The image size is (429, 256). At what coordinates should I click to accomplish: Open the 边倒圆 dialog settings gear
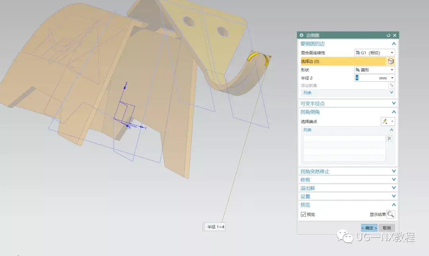pyautogui.click(x=301, y=35)
